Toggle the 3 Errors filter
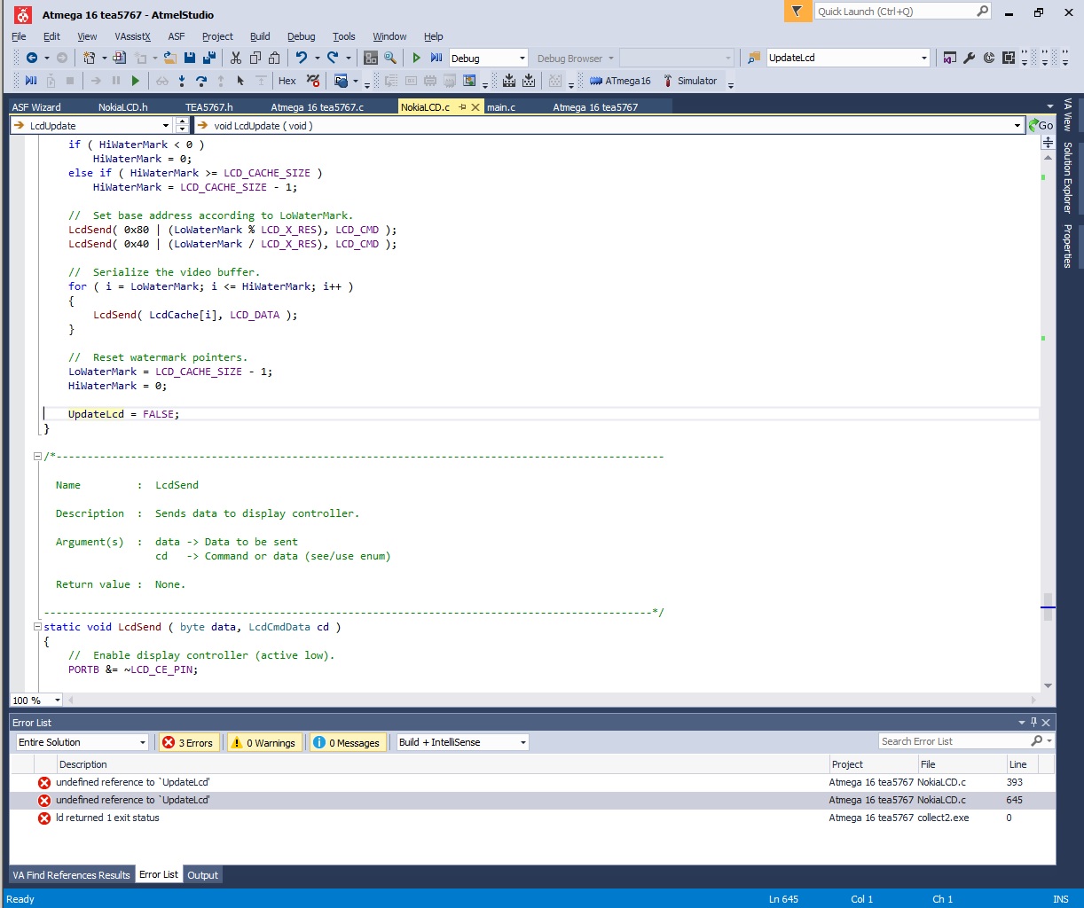Screen dimensions: 1084x908 [x=188, y=743]
